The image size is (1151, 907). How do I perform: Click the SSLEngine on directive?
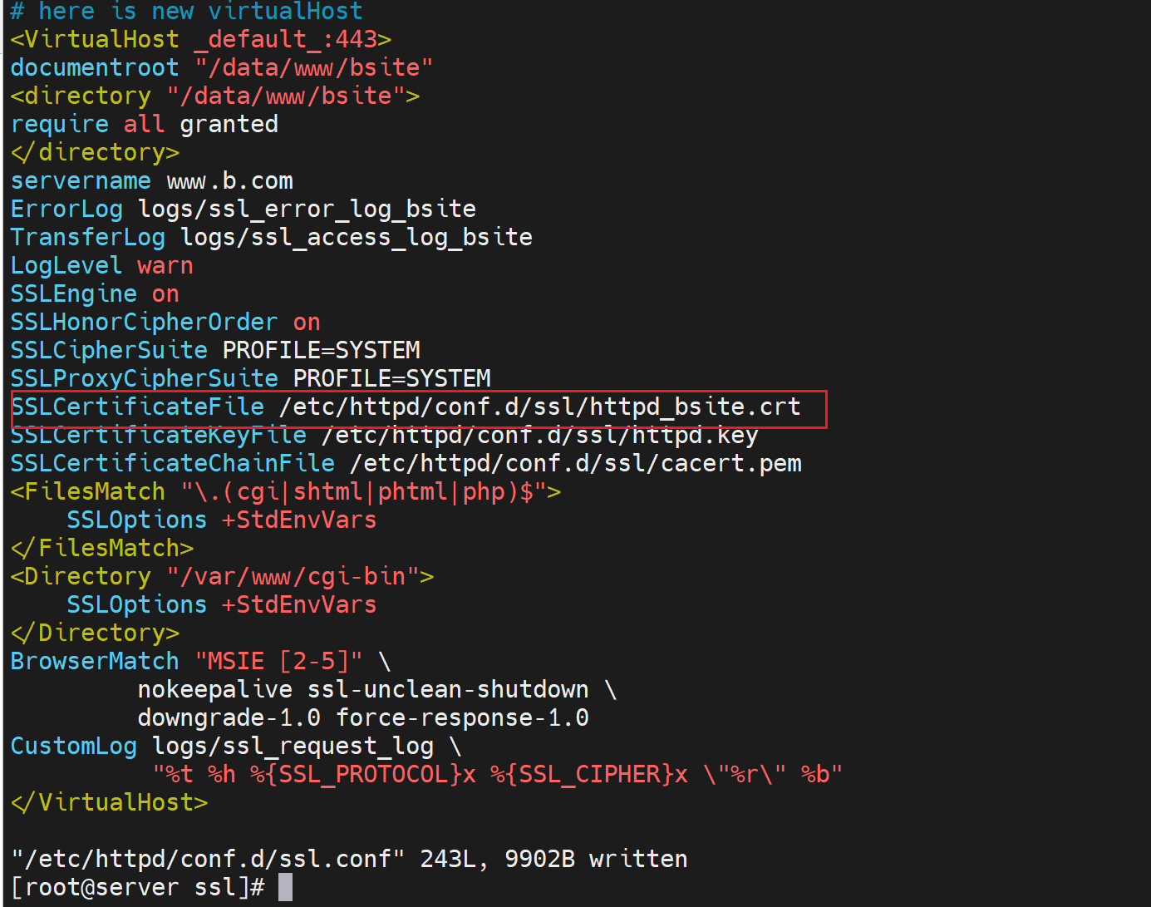(x=95, y=294)
